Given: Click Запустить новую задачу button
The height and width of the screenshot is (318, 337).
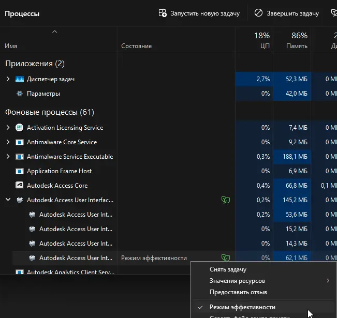Looking at the screenshot, I should pyautogui.click(x=199, y=13).
